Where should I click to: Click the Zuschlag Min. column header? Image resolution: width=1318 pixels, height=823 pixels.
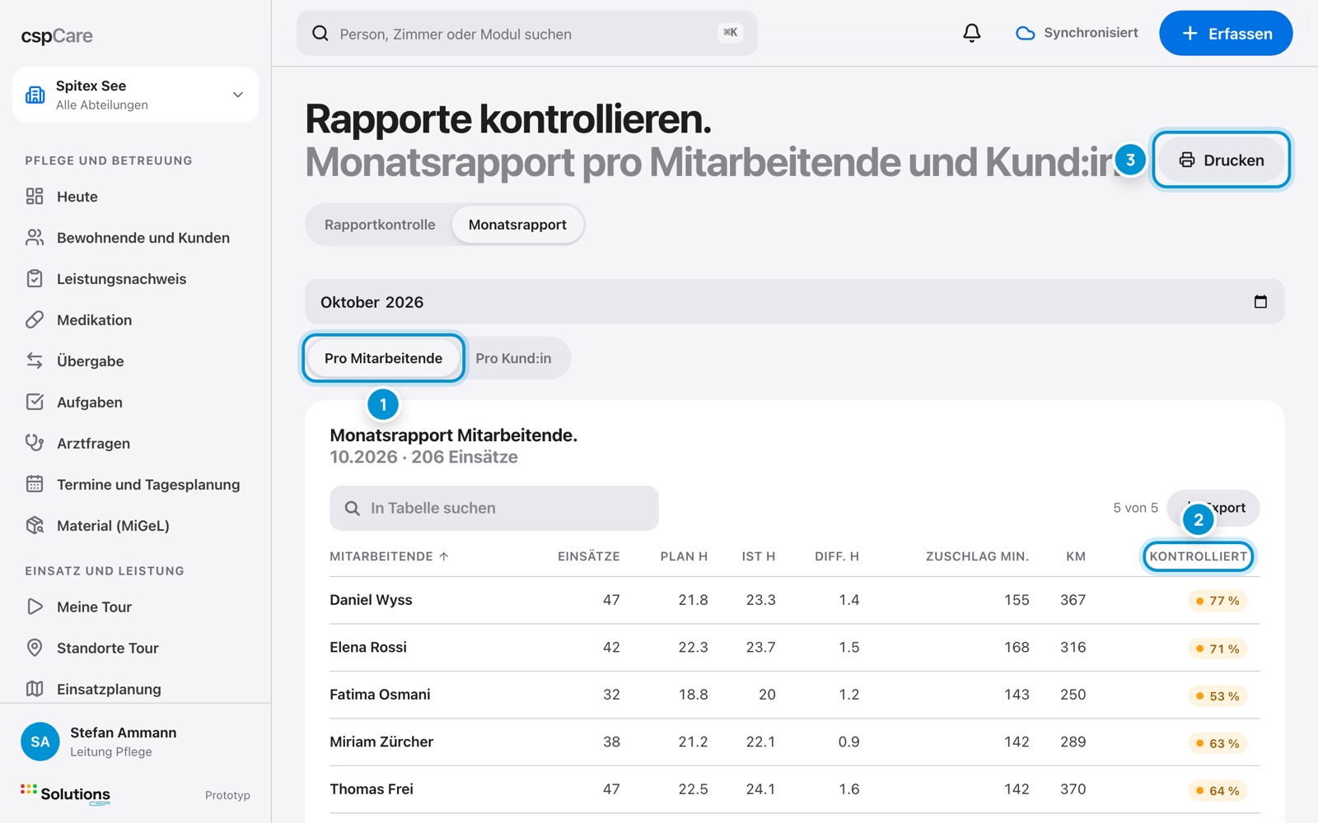pyautogui.click(x=977, y=556)
